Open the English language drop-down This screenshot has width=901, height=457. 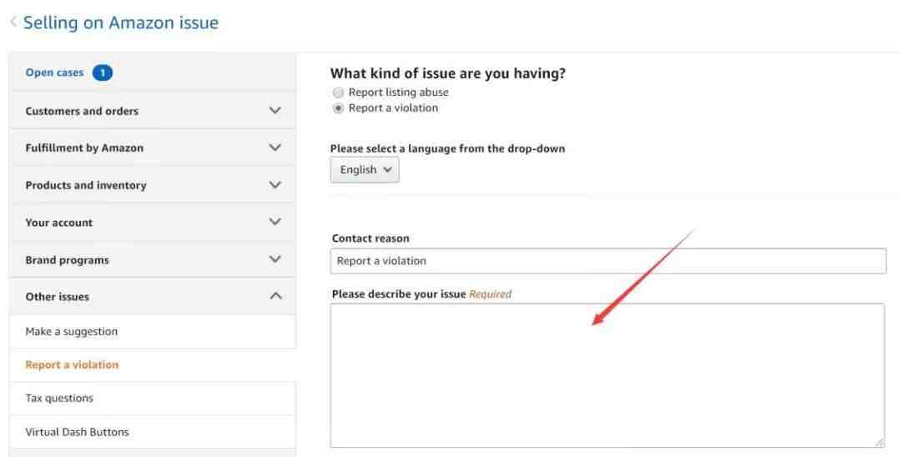click(x=365, y=170)
